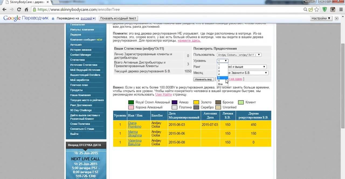Screen dimensions: 345x179
Task: Click the Изменить вид button
Action: pos(203,79)
